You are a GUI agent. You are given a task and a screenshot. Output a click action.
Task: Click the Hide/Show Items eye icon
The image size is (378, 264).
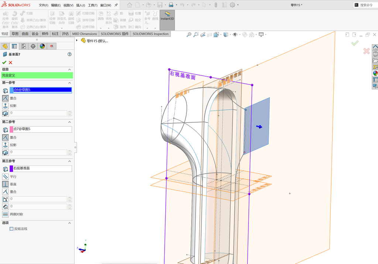point(235,35)
